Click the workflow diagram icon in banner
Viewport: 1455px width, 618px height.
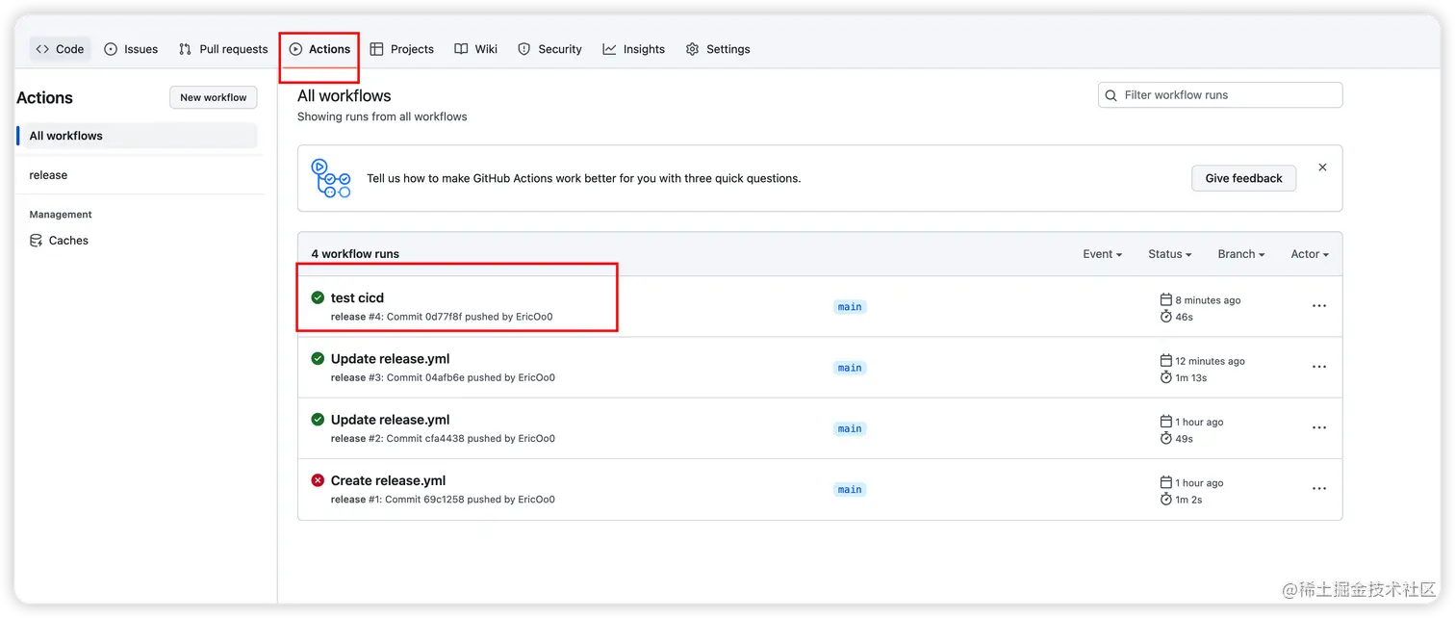(330, 178)
